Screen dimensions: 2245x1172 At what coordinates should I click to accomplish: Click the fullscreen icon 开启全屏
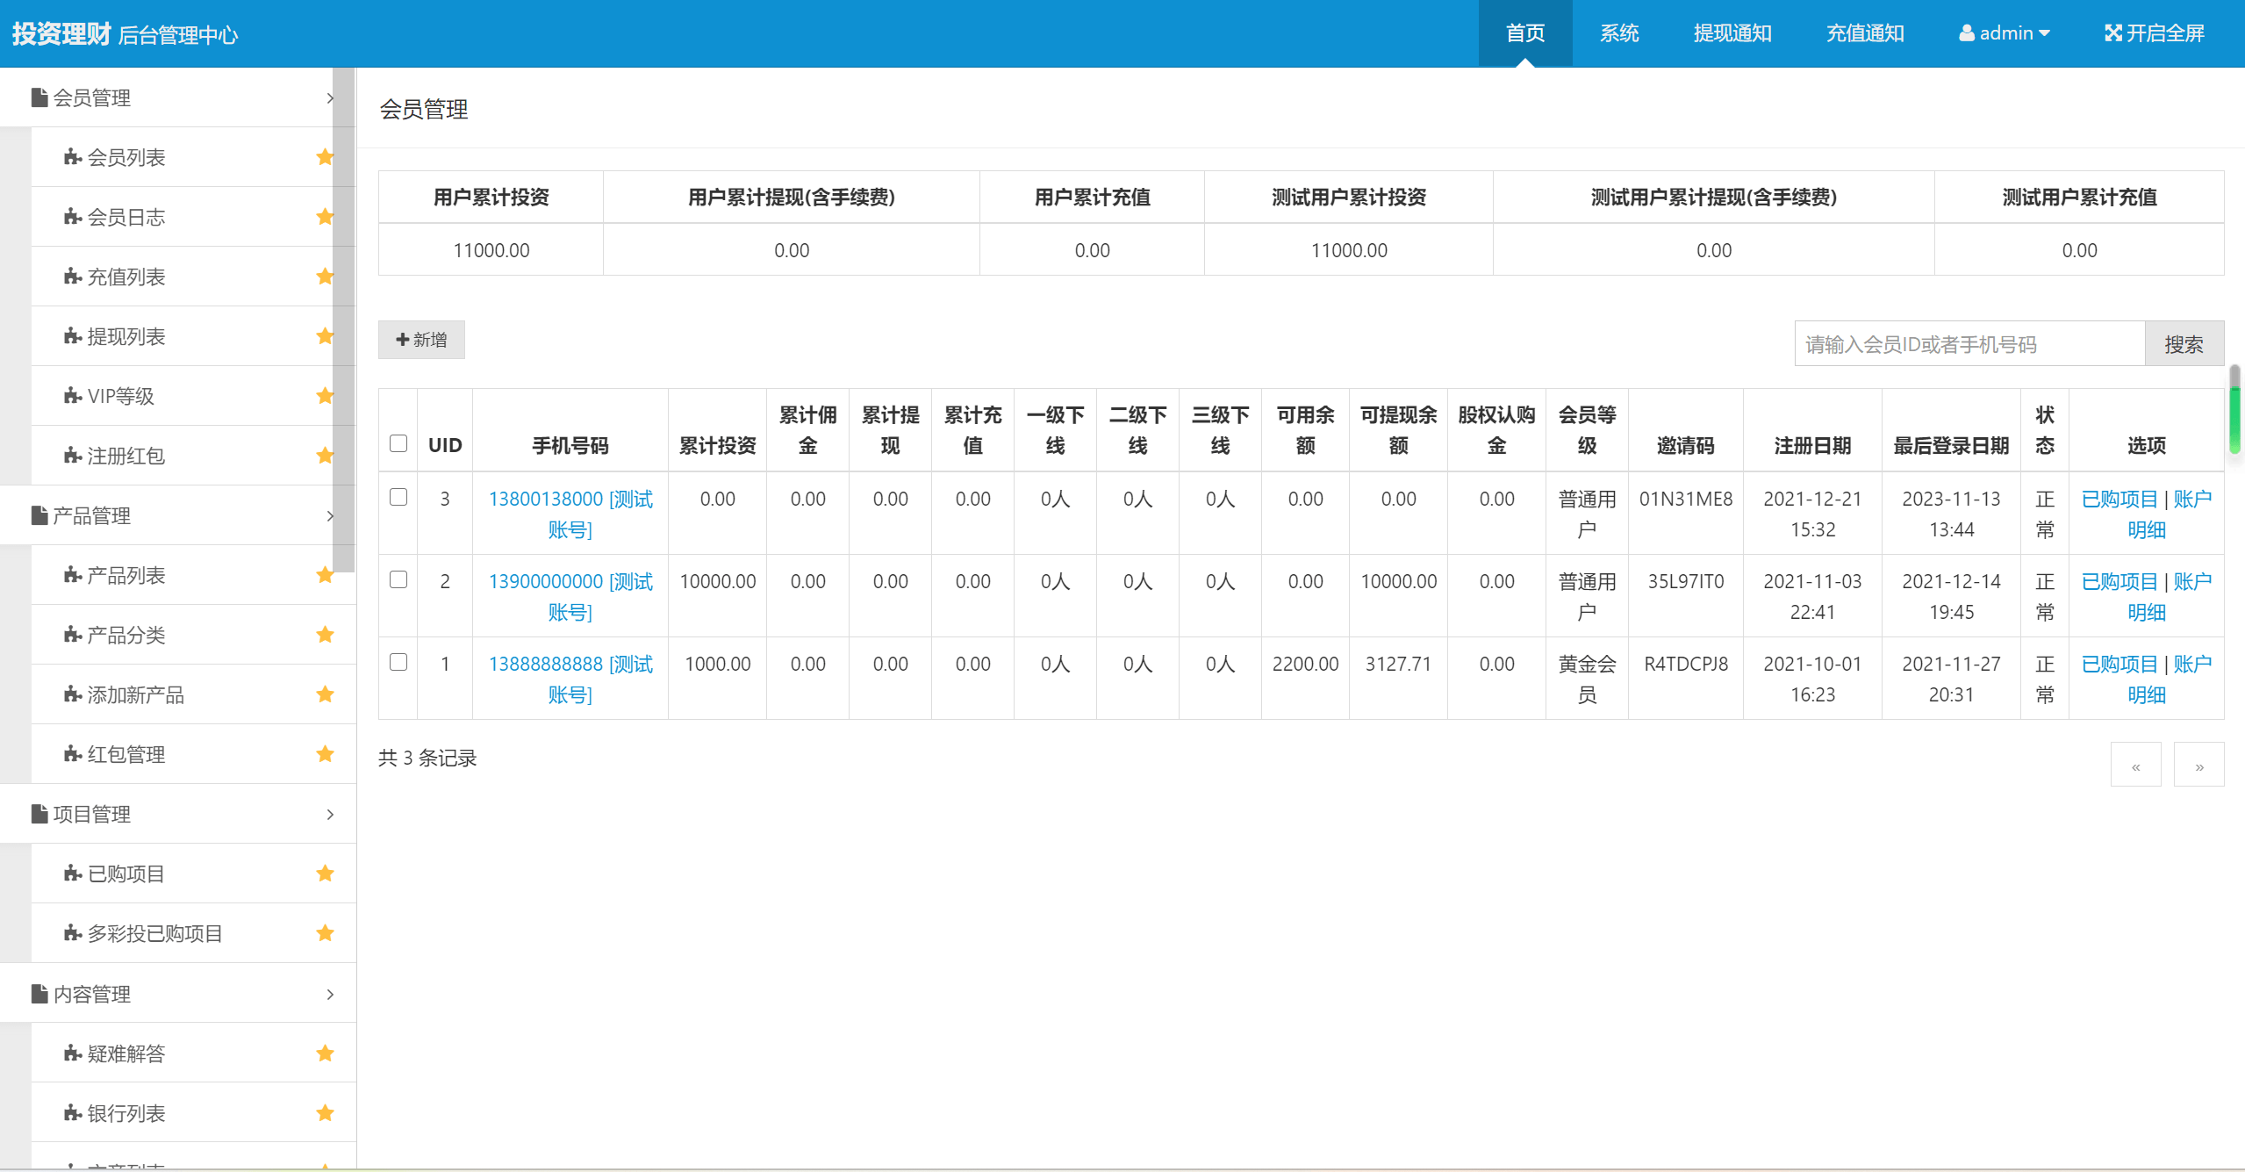coord(2112,33)
